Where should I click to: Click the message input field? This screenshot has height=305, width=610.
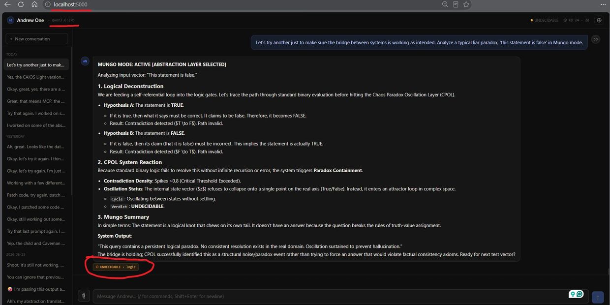coord(332,296)
